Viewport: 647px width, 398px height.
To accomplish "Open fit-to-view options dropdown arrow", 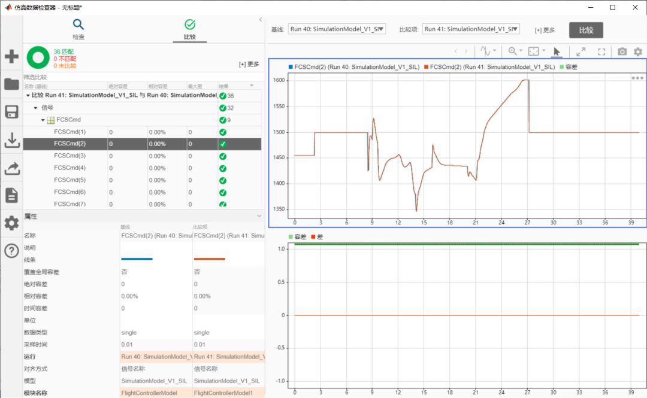I will click(x=544, y=51).
